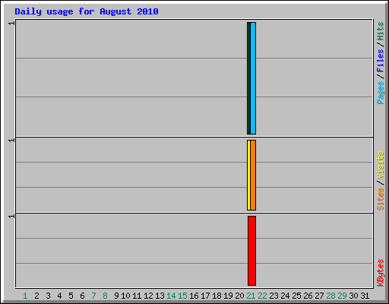The height and width of the screenshot is (304, 389).
Task: Click the yellow Visits bar for day 21
Action: click(248, 175)
